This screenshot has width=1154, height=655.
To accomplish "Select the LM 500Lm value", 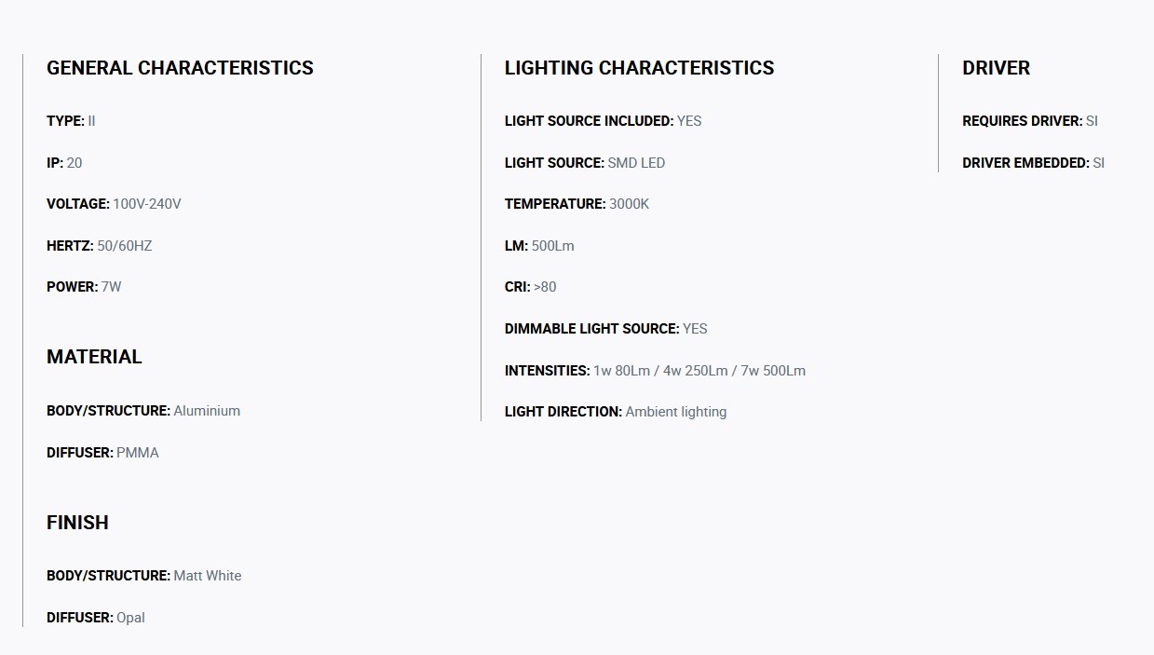I will point(552,246).
